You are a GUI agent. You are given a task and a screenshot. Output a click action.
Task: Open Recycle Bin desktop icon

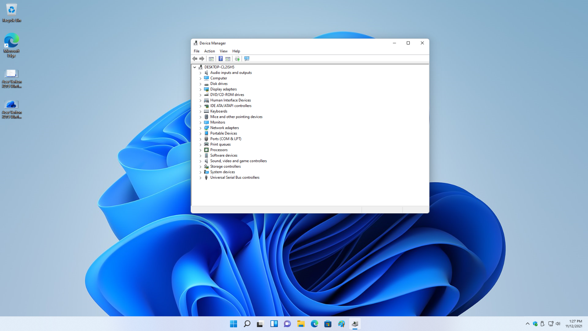coord(11,13)
